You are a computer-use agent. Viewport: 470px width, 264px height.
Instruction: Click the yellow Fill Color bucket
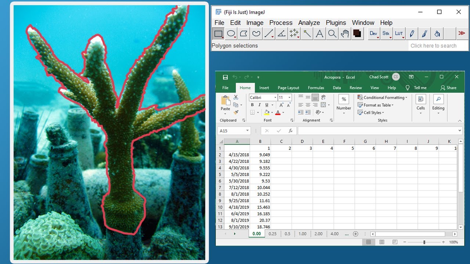267,113
